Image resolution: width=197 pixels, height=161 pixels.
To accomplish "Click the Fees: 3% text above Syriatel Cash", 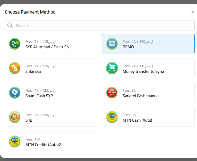I will point(129,91).
